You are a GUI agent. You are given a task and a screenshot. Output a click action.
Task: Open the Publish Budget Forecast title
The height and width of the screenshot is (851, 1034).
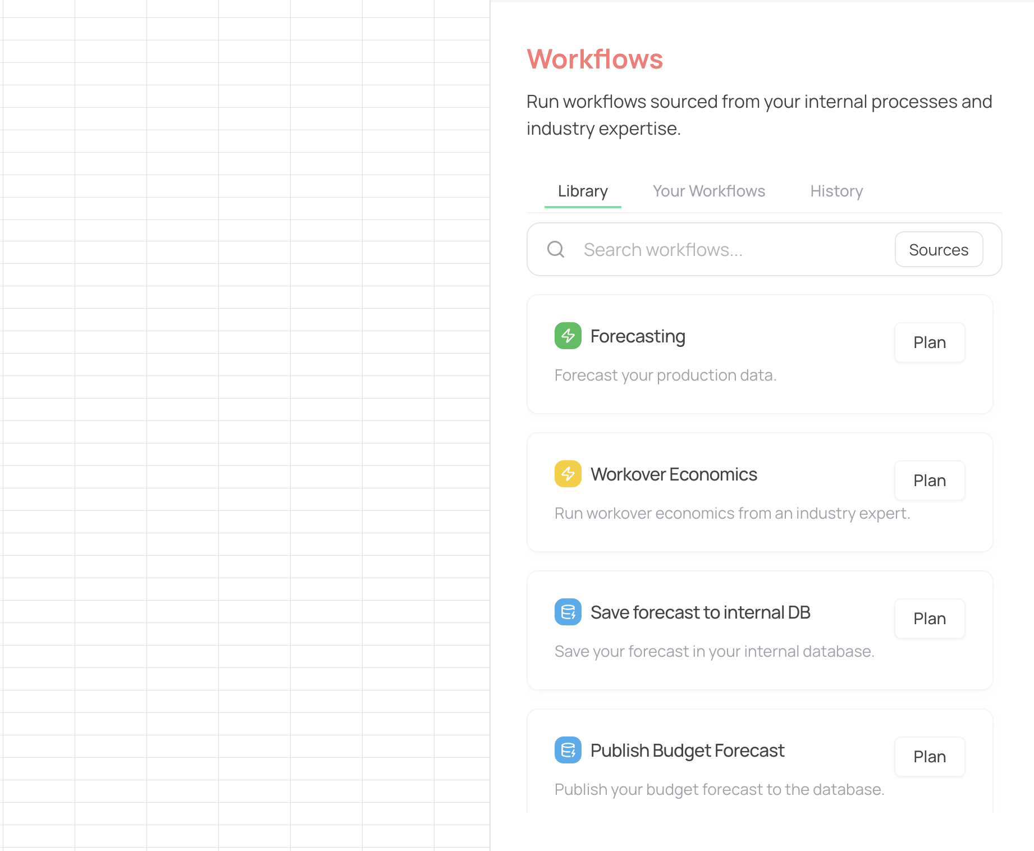[687, 751]
